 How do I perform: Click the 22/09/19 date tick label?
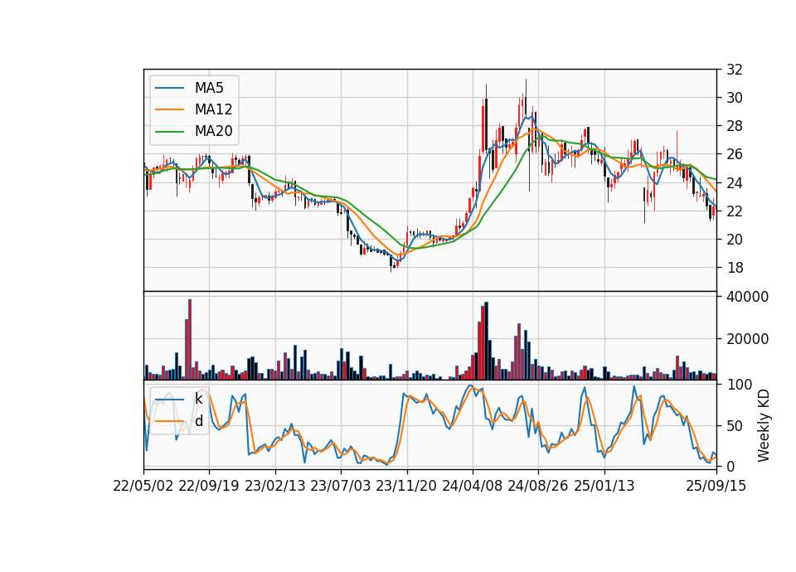pos(209,486)
